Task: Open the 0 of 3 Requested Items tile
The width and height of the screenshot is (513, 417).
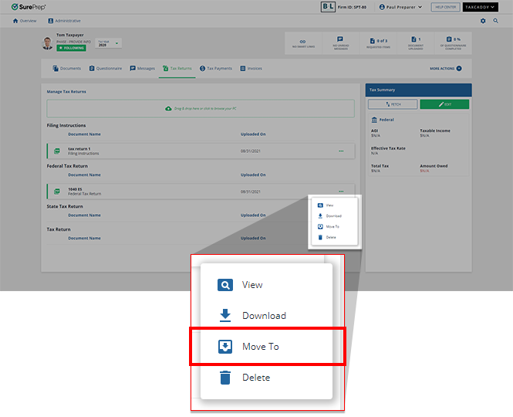Action: (x=378, y=43)
